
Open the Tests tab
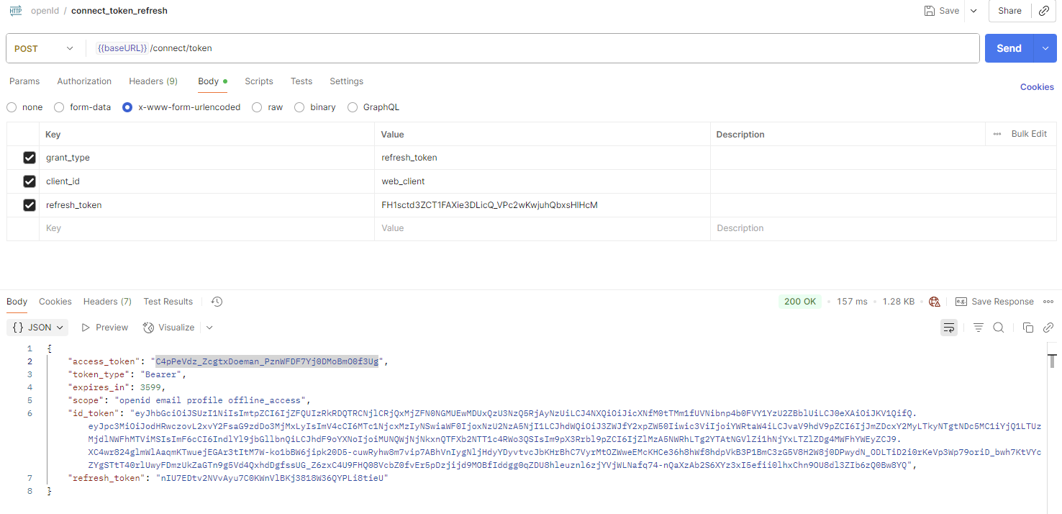[x=301, y=81]
